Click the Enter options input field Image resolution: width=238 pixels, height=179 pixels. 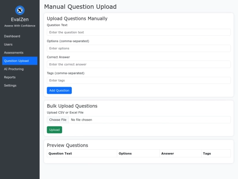tap(139, 48)
